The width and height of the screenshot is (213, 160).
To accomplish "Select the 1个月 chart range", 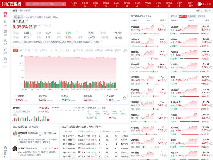I will pyautogui.click(x=27, y=50).
